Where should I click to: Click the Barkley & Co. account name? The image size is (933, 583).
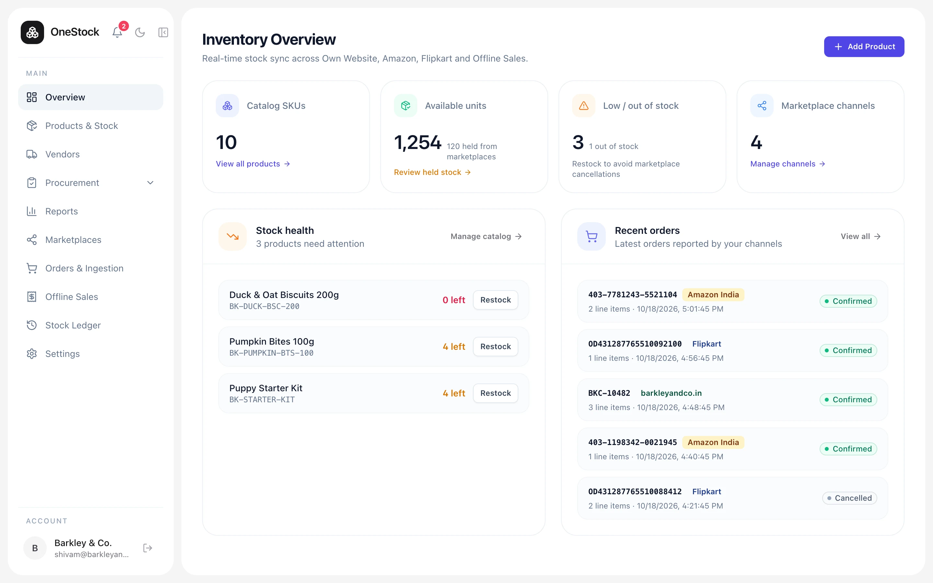click(83, 543)
